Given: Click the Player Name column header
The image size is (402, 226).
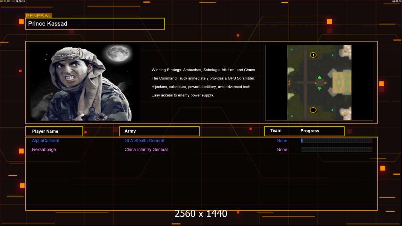Looking at the screenshot, I should [x=54, y=131].
